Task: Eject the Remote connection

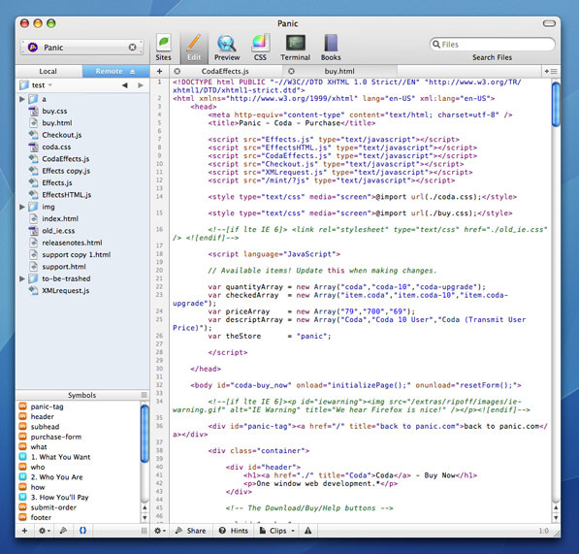Action: tap(133, 71)
